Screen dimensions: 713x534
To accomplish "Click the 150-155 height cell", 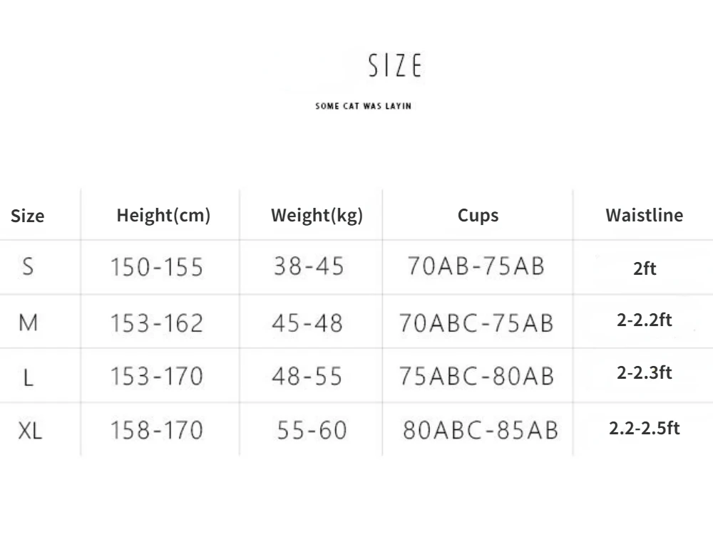I will [156, 268].
